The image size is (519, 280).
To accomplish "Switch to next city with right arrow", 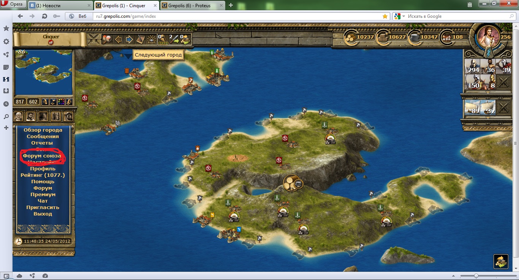I will pos(129,39).
